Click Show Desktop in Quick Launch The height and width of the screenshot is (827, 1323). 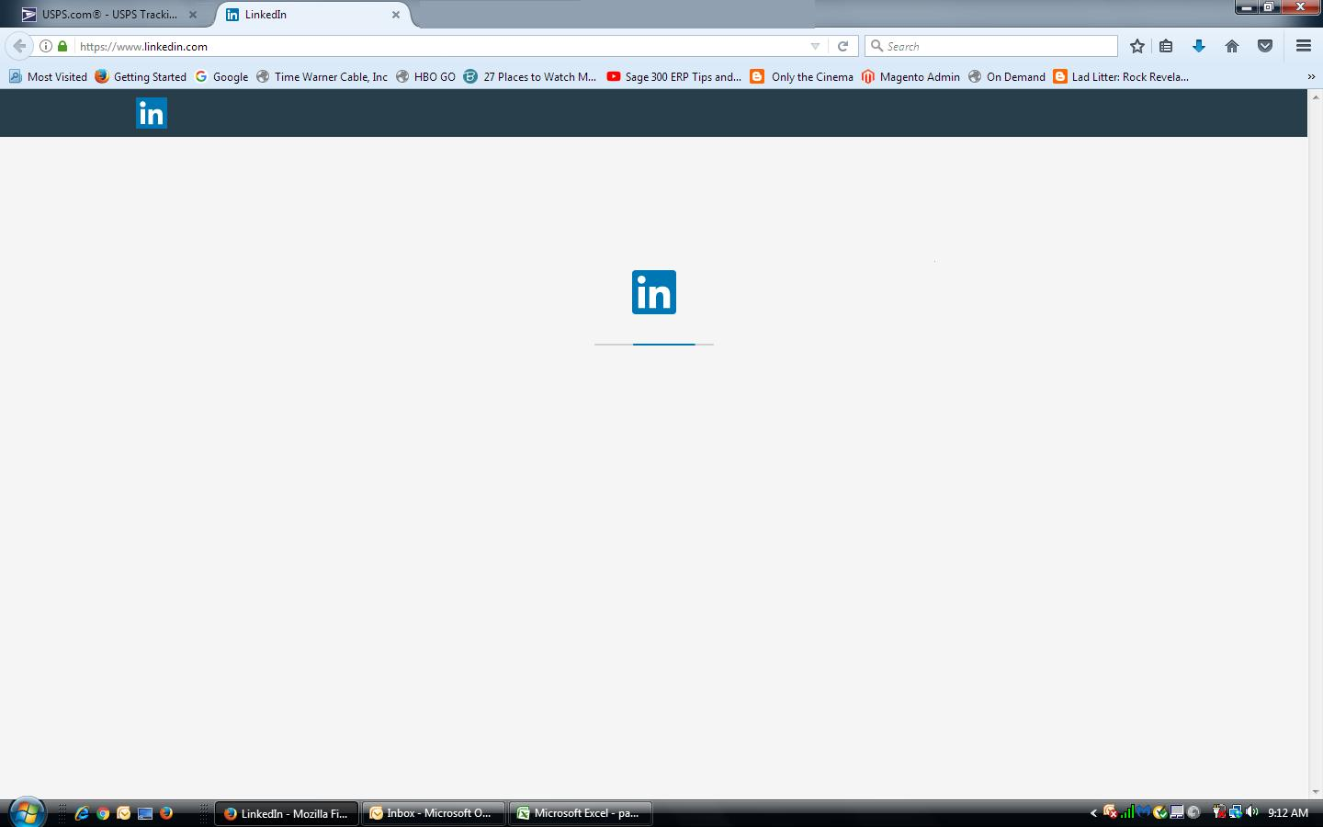coord(145,813)
